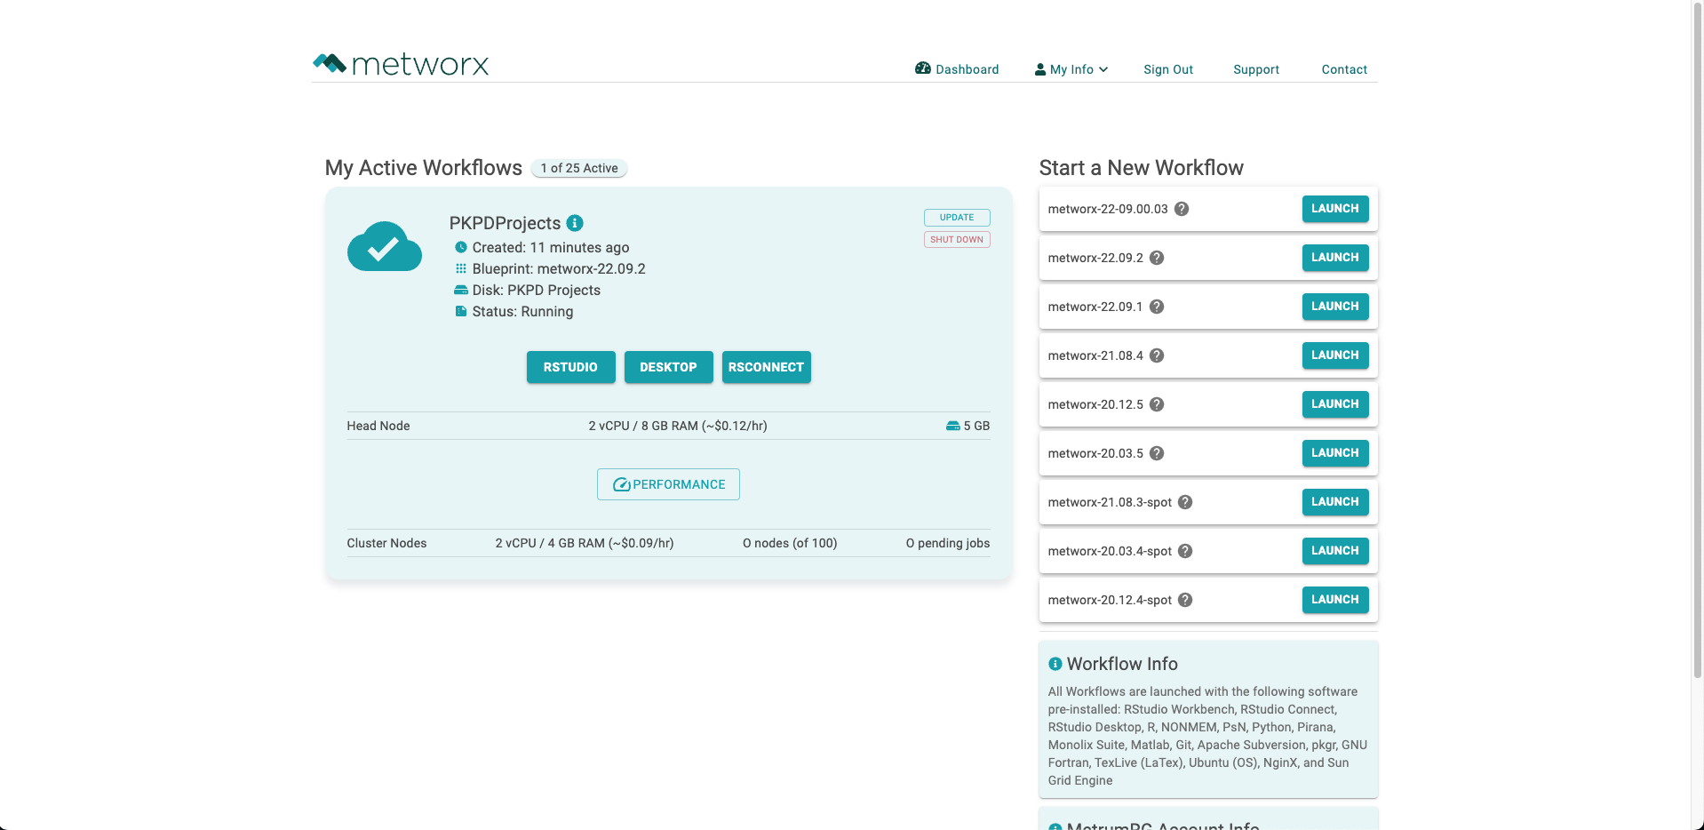The height and width of the screenshot is (830, 1704).
Task: Launch metworx-22.09.1 workflow
Action: coord(1335,307)
